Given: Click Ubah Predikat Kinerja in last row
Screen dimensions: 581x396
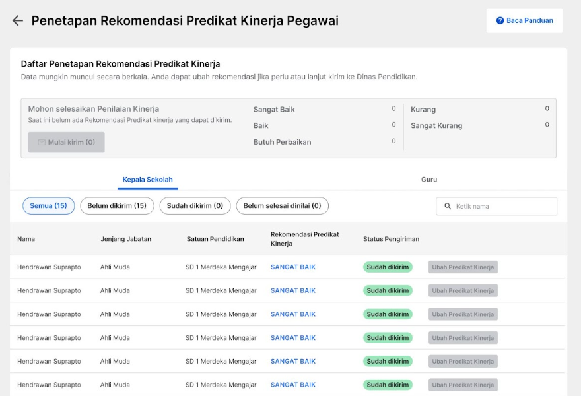Looking at the screenshot, I should [x=463, y=385].
